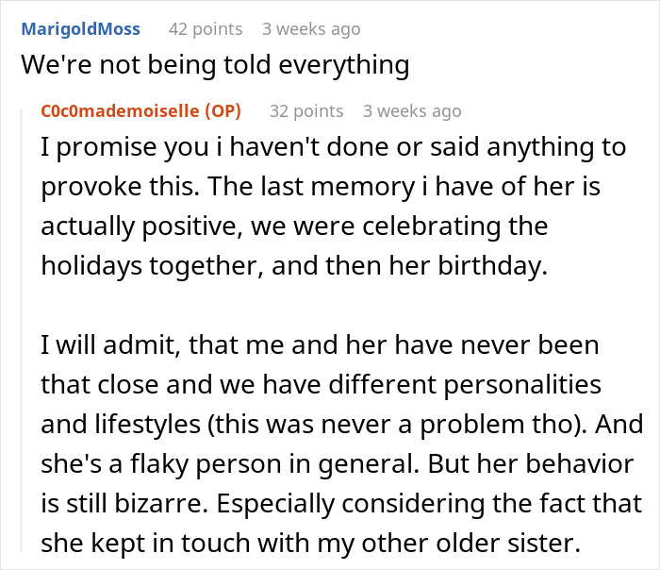Open MarigoldMoss user profile link
This screenshot has width=660, height=570.
(80, 29)
